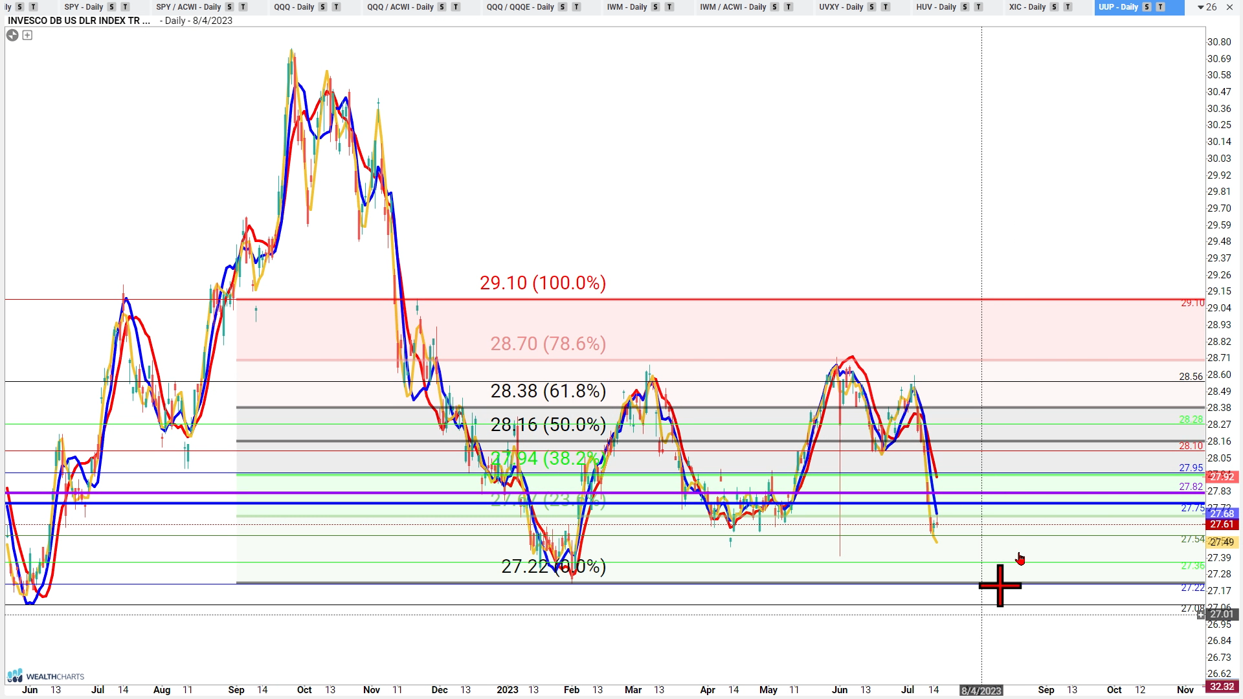
Task: Click the S icon on UVXY - Daily tab
Action: coord(872,7)
